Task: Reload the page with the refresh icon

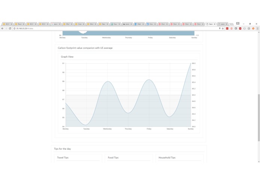Action: pyautogui.click(x=10, y=28)
